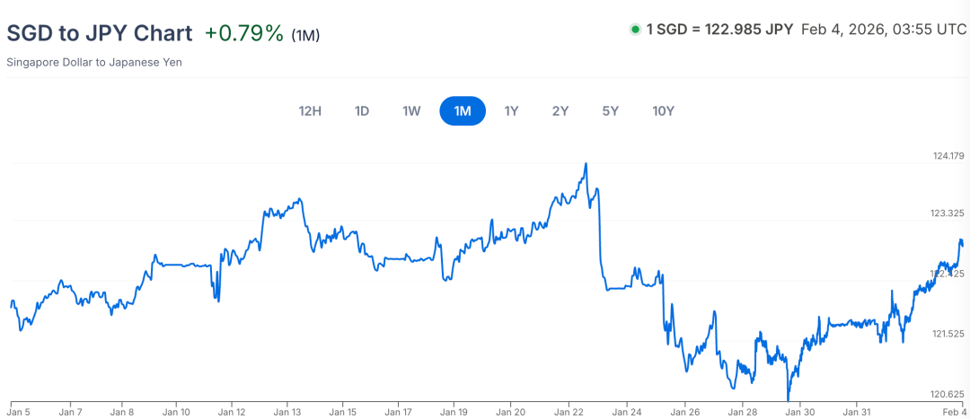This screenshot has width=970, height=419.
Task: Select the 12H time range
Action: click(x=310, y=111)
